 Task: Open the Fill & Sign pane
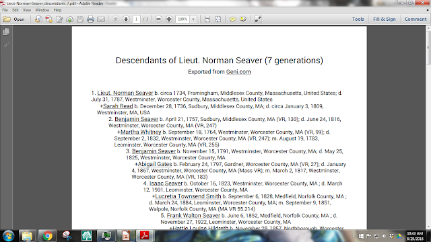coord(385,19)
